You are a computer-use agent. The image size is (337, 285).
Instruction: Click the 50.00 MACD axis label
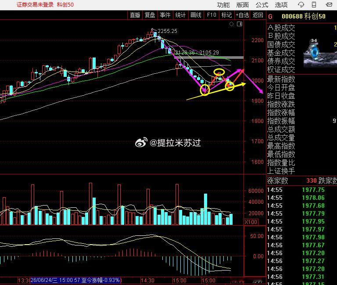[257, 236]
